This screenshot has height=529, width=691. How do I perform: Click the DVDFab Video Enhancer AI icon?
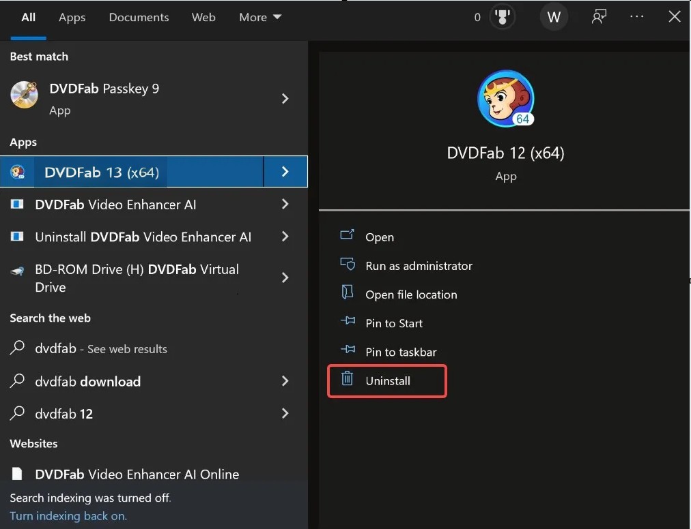[17, 204]
